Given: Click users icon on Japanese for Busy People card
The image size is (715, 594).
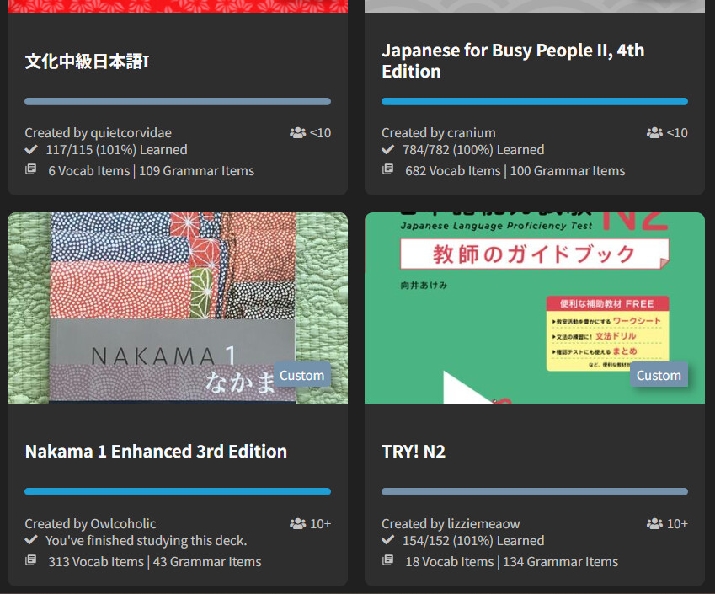Looking at the screenshot, I should 654,133.
